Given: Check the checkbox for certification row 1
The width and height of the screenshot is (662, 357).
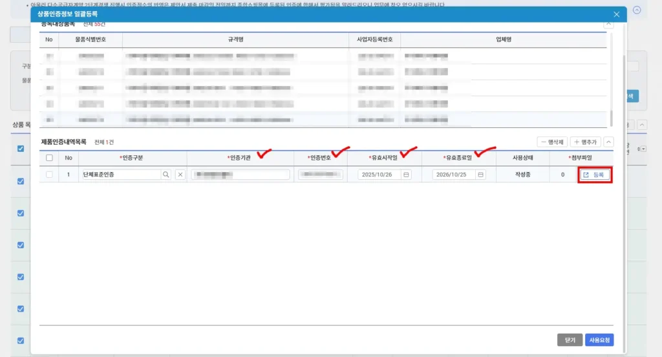Looking at the screenshot, I should 49,175.
